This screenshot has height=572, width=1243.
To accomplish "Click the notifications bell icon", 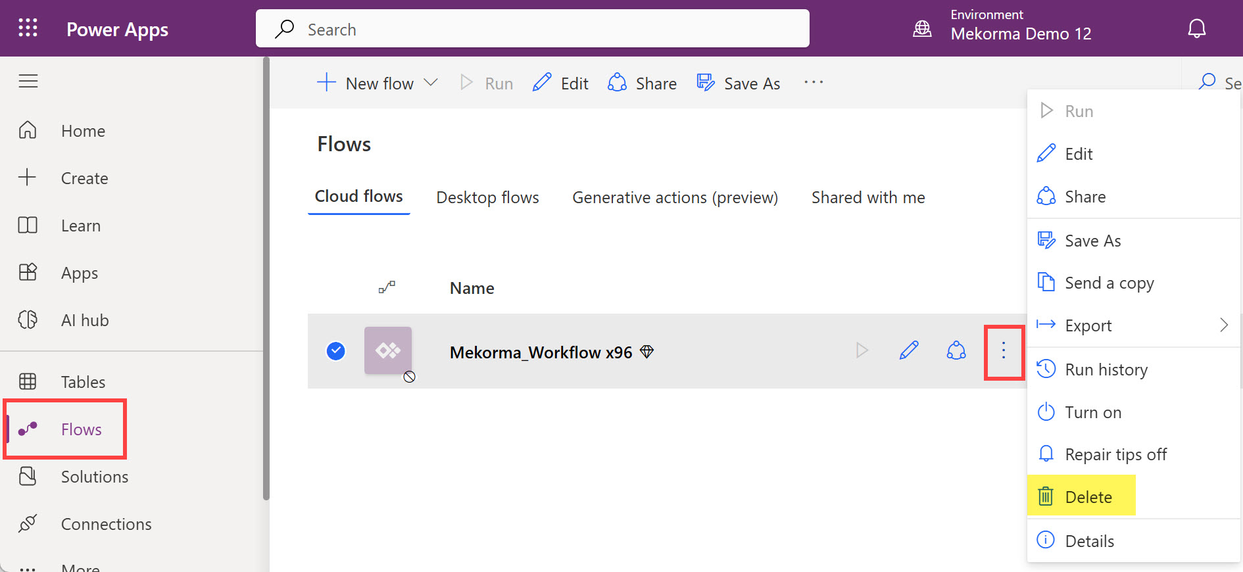I will point(1196,28).
